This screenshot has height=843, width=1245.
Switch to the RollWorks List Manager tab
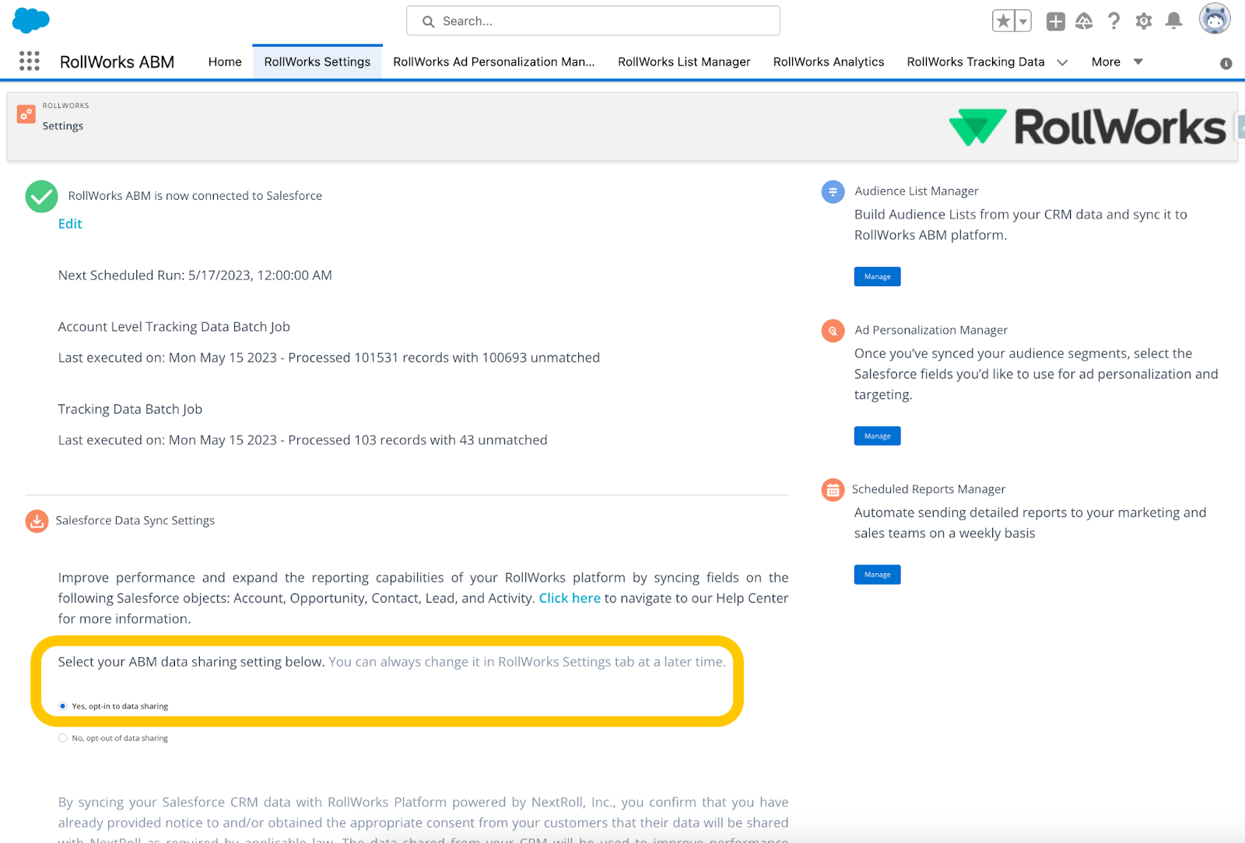(684, 62)
